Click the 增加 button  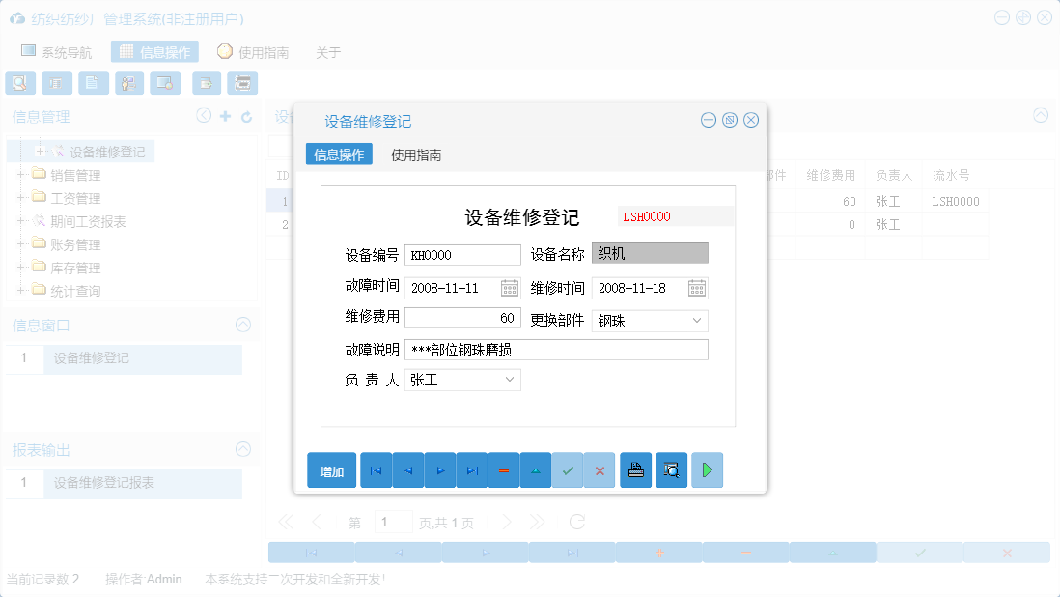331,469
